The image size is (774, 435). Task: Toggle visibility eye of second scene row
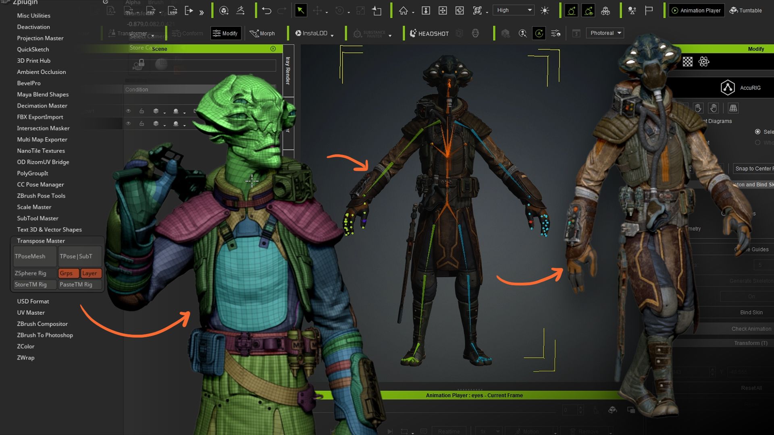[128, 124]
